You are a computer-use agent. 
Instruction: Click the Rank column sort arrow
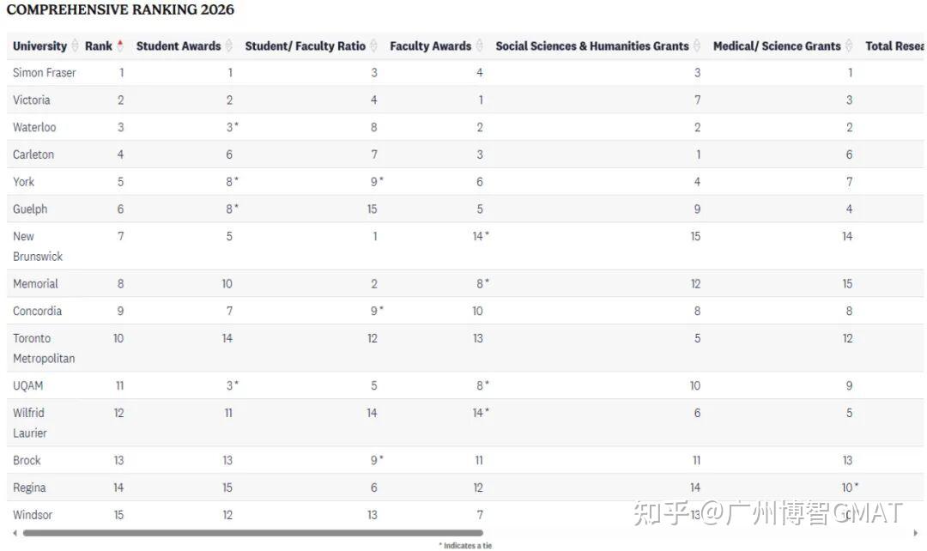point(120,45)
